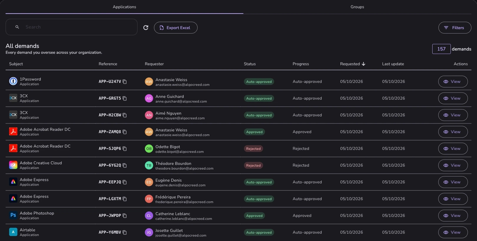Click the 157 demands count box
Image resolution: width=477 pixels, height=241 pixels.
click(441, 49)
